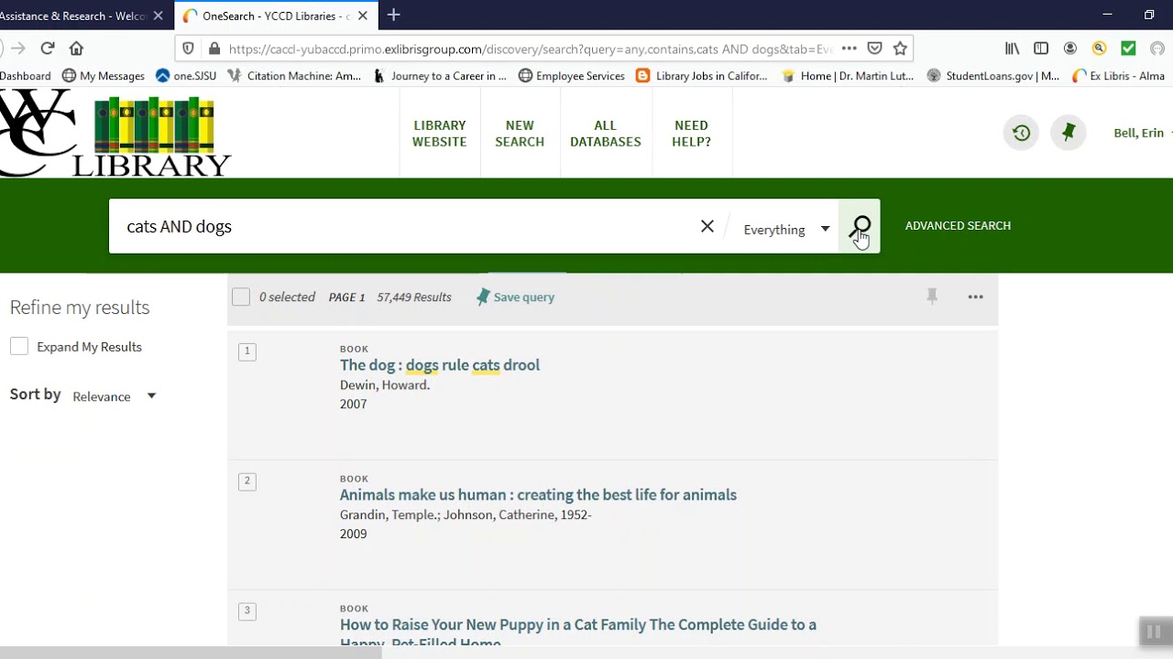Open The dog: dogs rule cats drool
The height and width of the screenshot is (659, 1173).
[440, 365]
